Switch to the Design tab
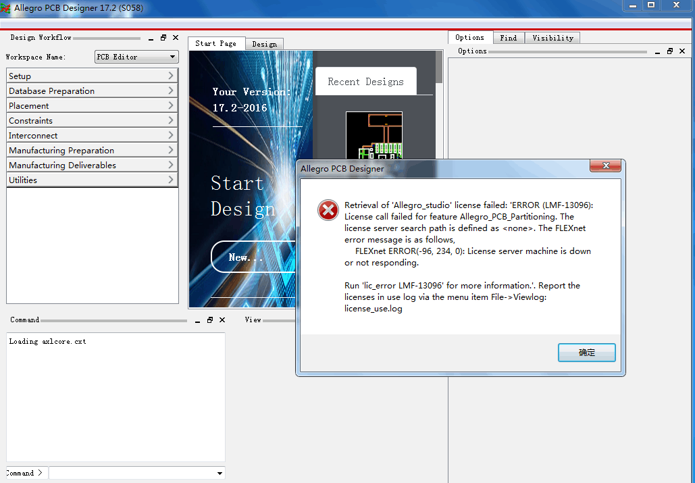 [x=265, y=44]
